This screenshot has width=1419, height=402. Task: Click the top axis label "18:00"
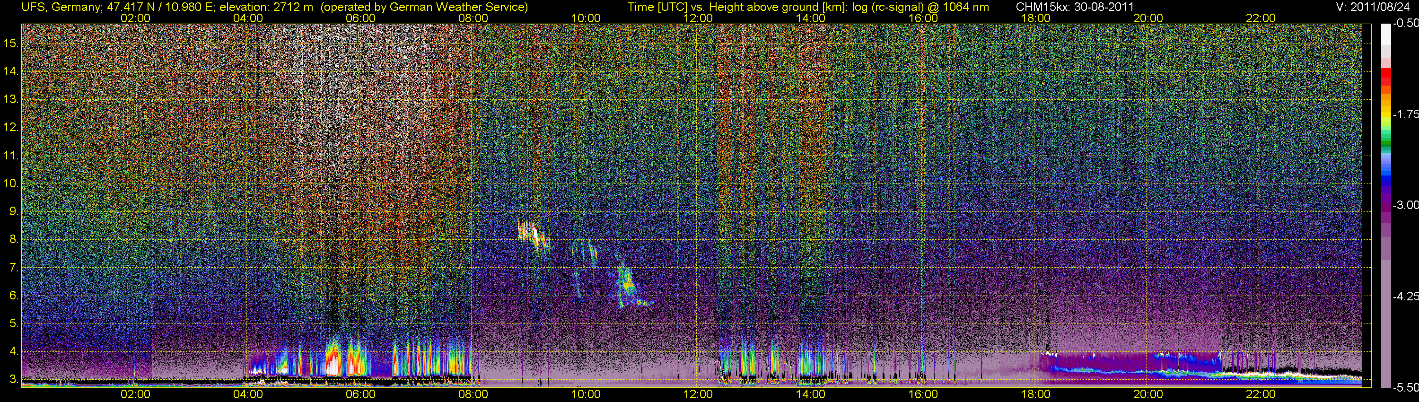click(1035, 18)
